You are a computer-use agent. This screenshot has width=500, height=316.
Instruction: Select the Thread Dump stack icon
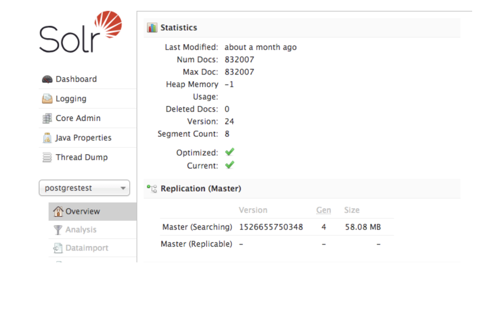47,157
